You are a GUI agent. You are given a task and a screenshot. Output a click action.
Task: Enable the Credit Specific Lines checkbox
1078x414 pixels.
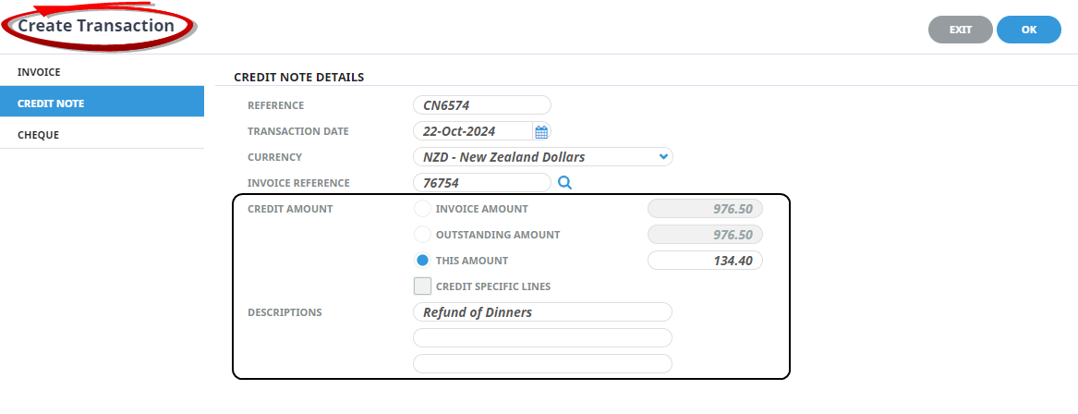point(422,286)
